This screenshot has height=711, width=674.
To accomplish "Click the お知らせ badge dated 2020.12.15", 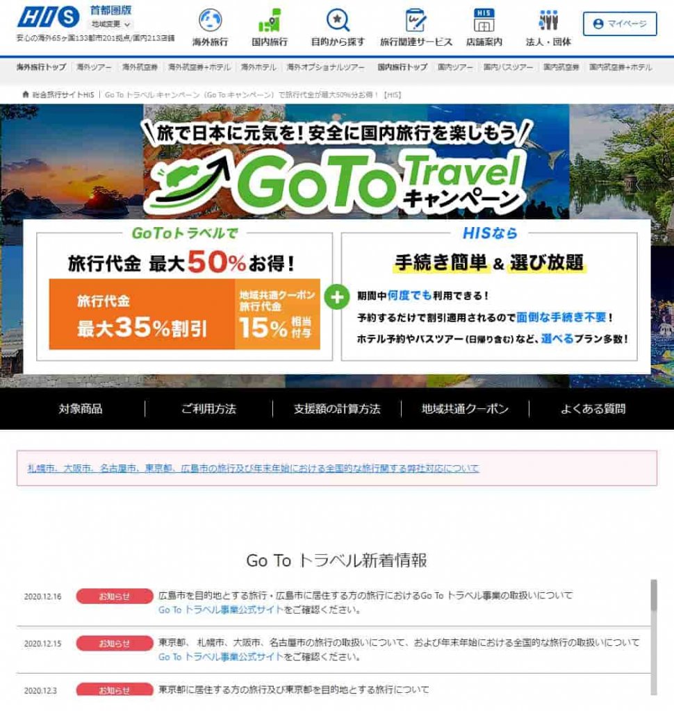I will (115, 643).
